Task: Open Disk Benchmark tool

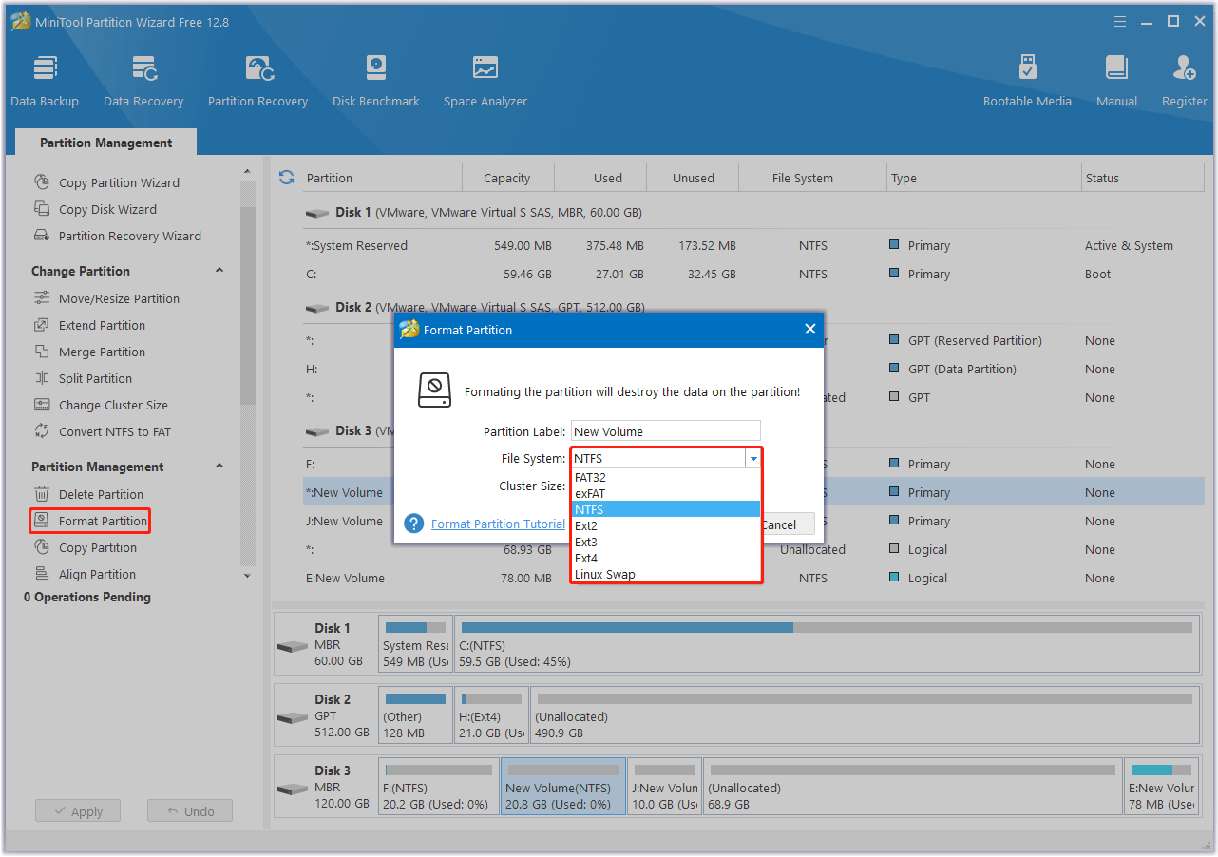Action: [376, 81]
